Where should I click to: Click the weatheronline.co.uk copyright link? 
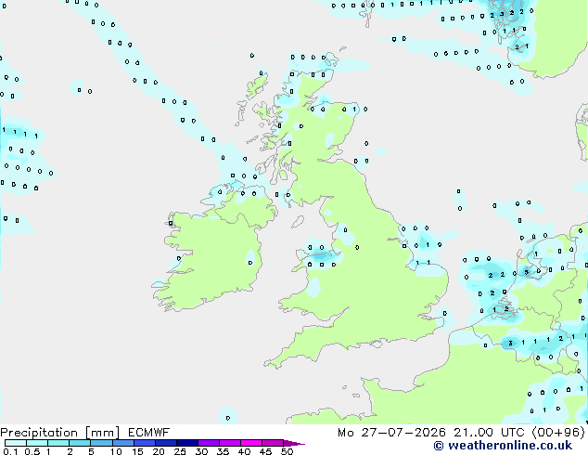coord(503,446)
